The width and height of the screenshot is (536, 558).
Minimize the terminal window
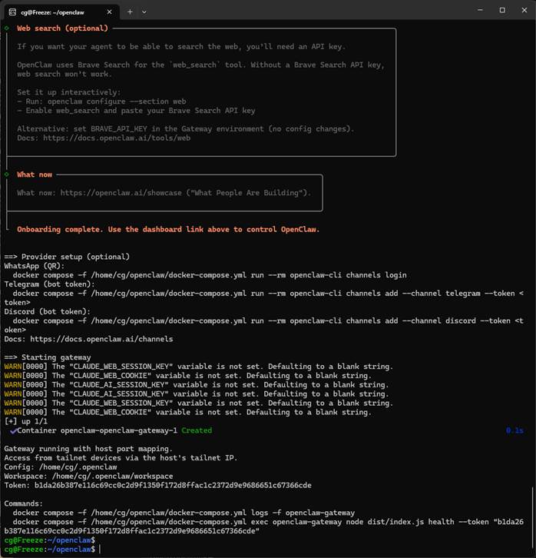[467, 11]
